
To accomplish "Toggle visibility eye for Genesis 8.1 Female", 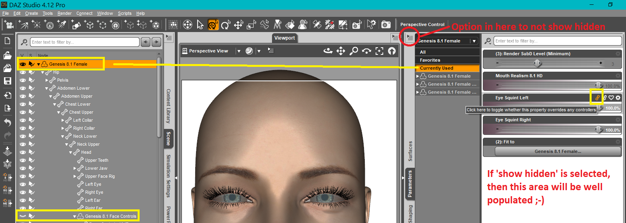I will click(x=23, y=64).
